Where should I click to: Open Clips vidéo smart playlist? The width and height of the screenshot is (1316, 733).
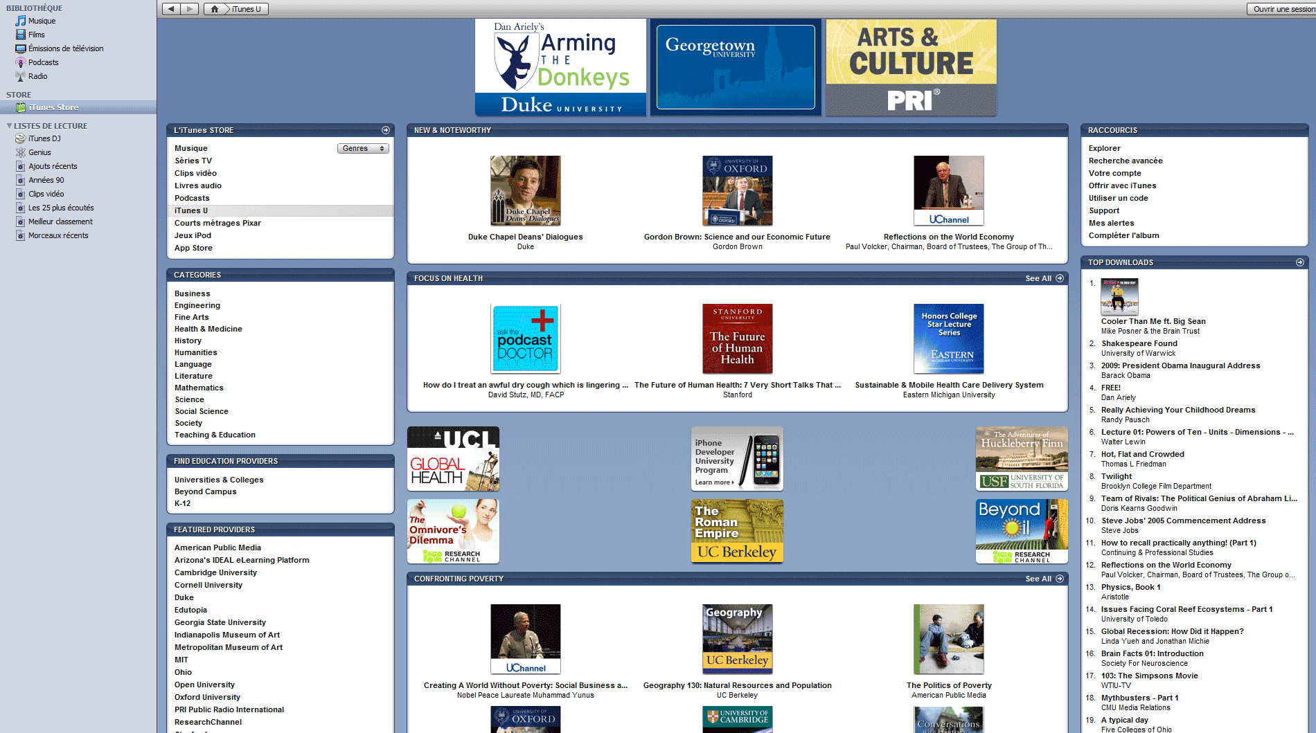point(46,194)
